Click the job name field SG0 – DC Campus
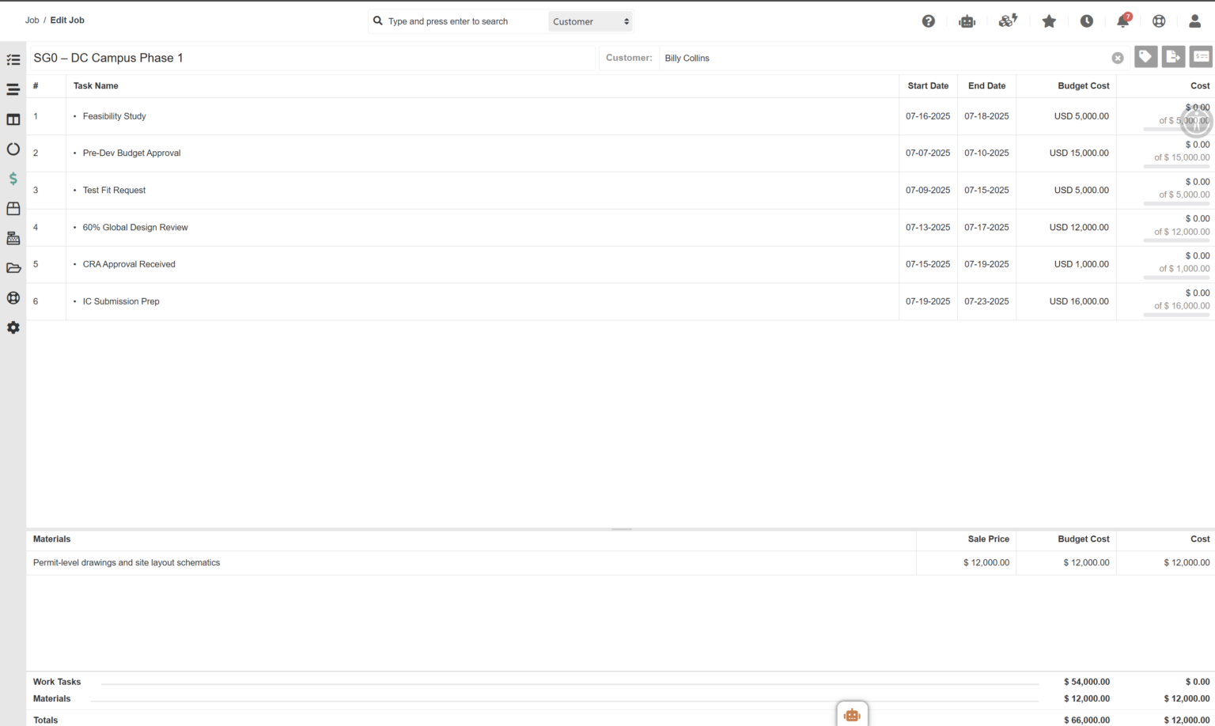Viewport: 1215px width, 726px height. (312, 58)
